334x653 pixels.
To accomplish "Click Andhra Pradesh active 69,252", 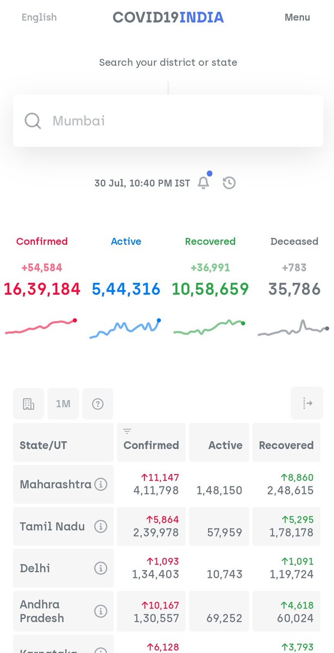I will 225,618.
